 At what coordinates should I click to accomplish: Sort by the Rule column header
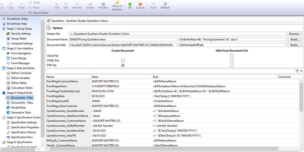(215, 77)
